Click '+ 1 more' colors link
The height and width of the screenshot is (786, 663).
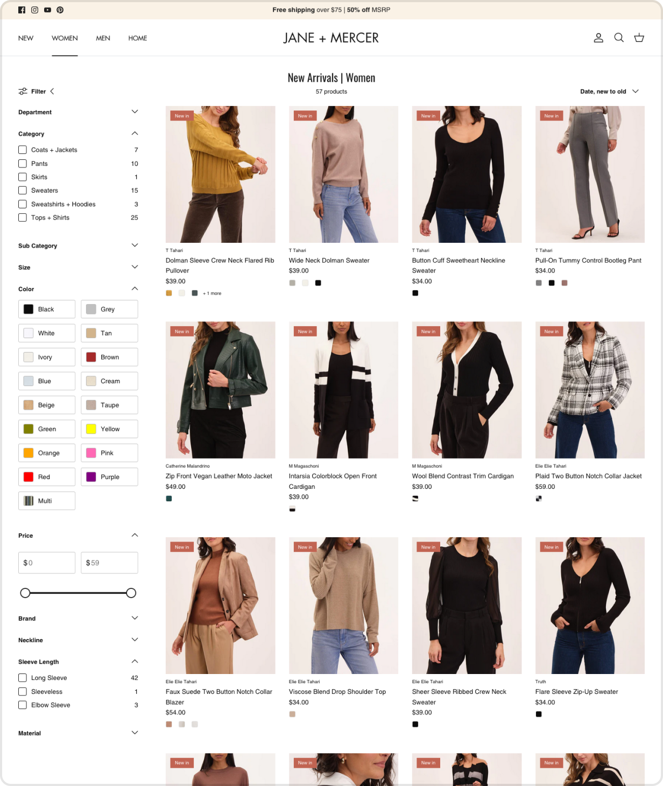click(x=212, y=293)
